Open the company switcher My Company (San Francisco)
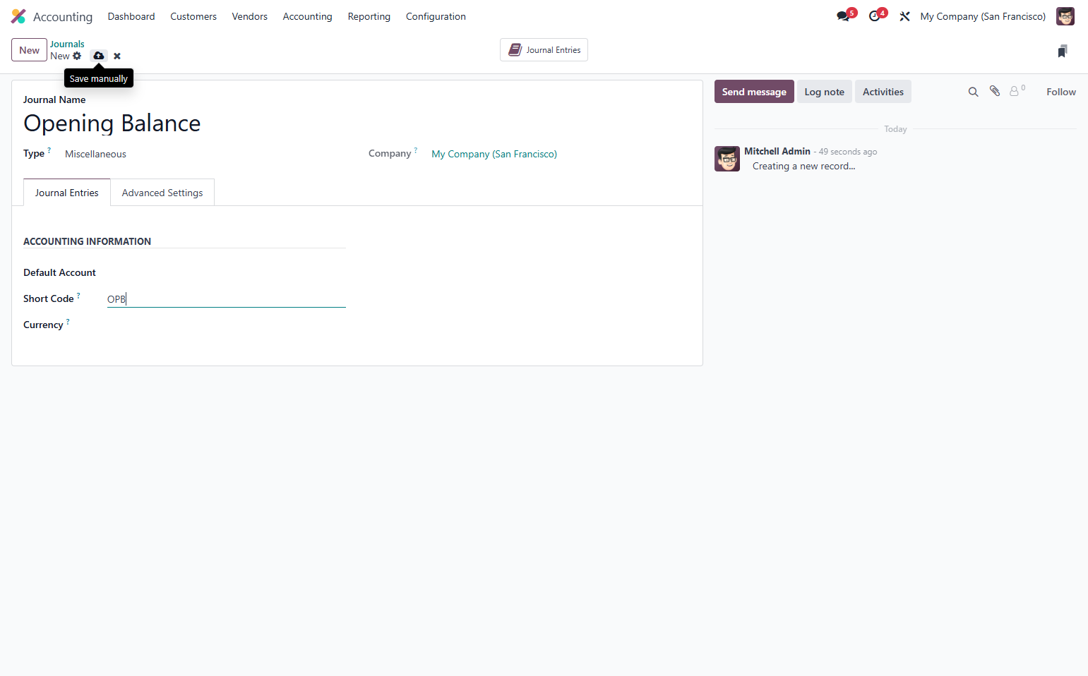 [x=983, y=16]
